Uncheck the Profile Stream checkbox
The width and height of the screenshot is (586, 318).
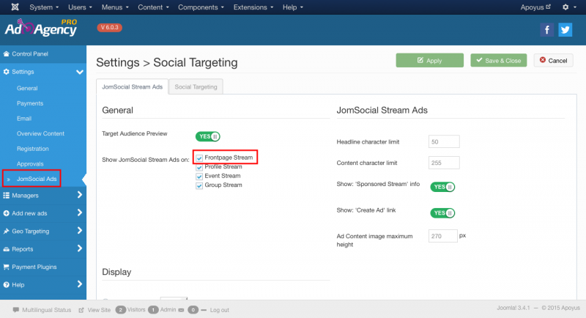(x=199, y=167)
